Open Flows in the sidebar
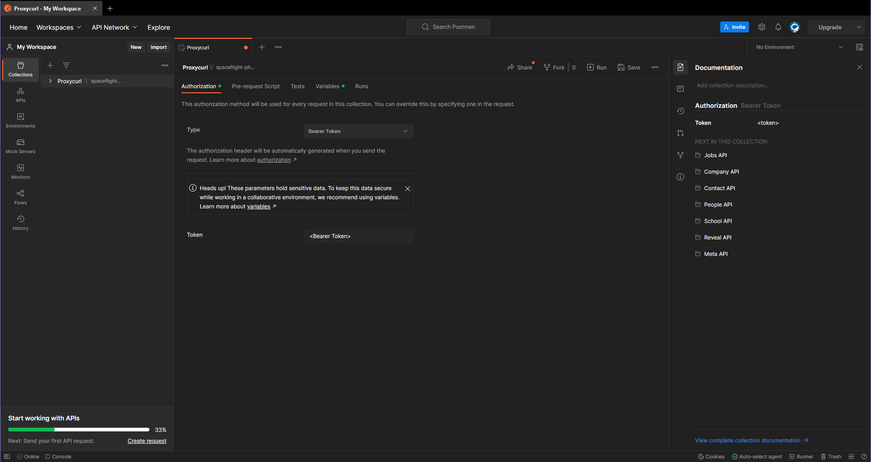This screenshot has width=871, height=462. coord(21,197)
